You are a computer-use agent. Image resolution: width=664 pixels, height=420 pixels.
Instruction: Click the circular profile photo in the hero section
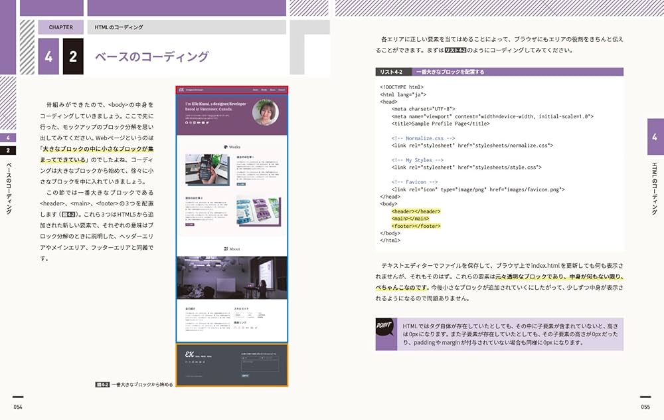tap(266, 110)
